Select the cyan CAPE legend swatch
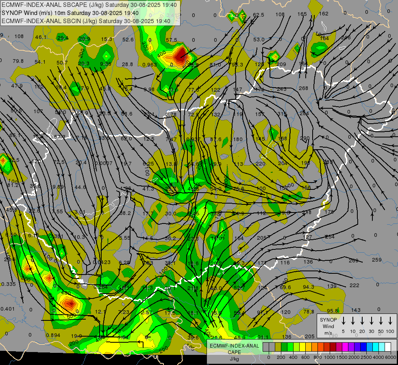 point(375,347)
